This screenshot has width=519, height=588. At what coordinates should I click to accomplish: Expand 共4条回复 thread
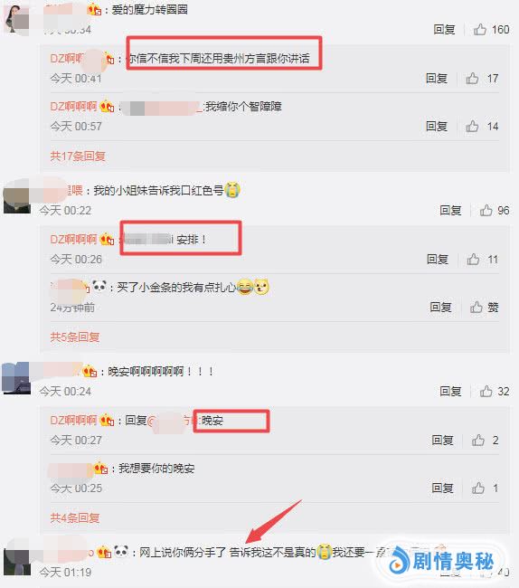pyautogui.click(x=75, y=517)
